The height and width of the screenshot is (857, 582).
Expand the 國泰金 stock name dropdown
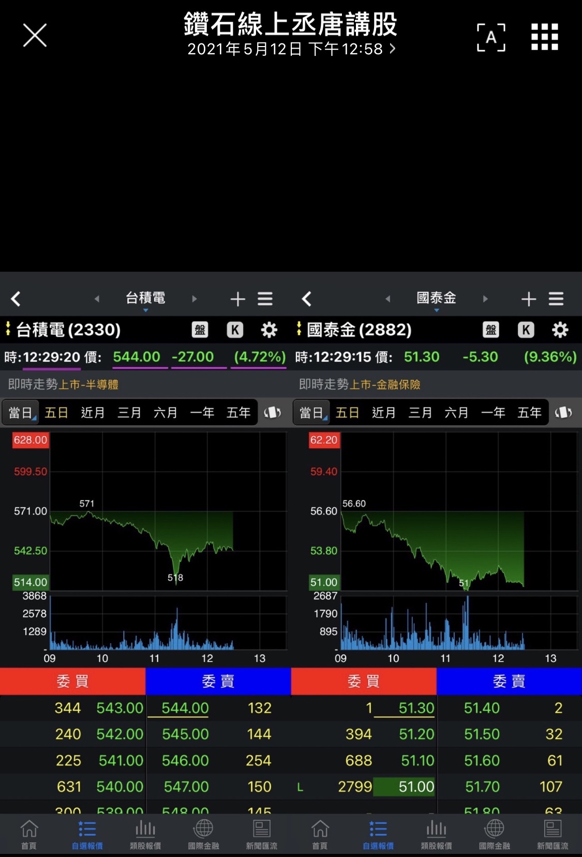pyautogui.click(x=436, y=300)
